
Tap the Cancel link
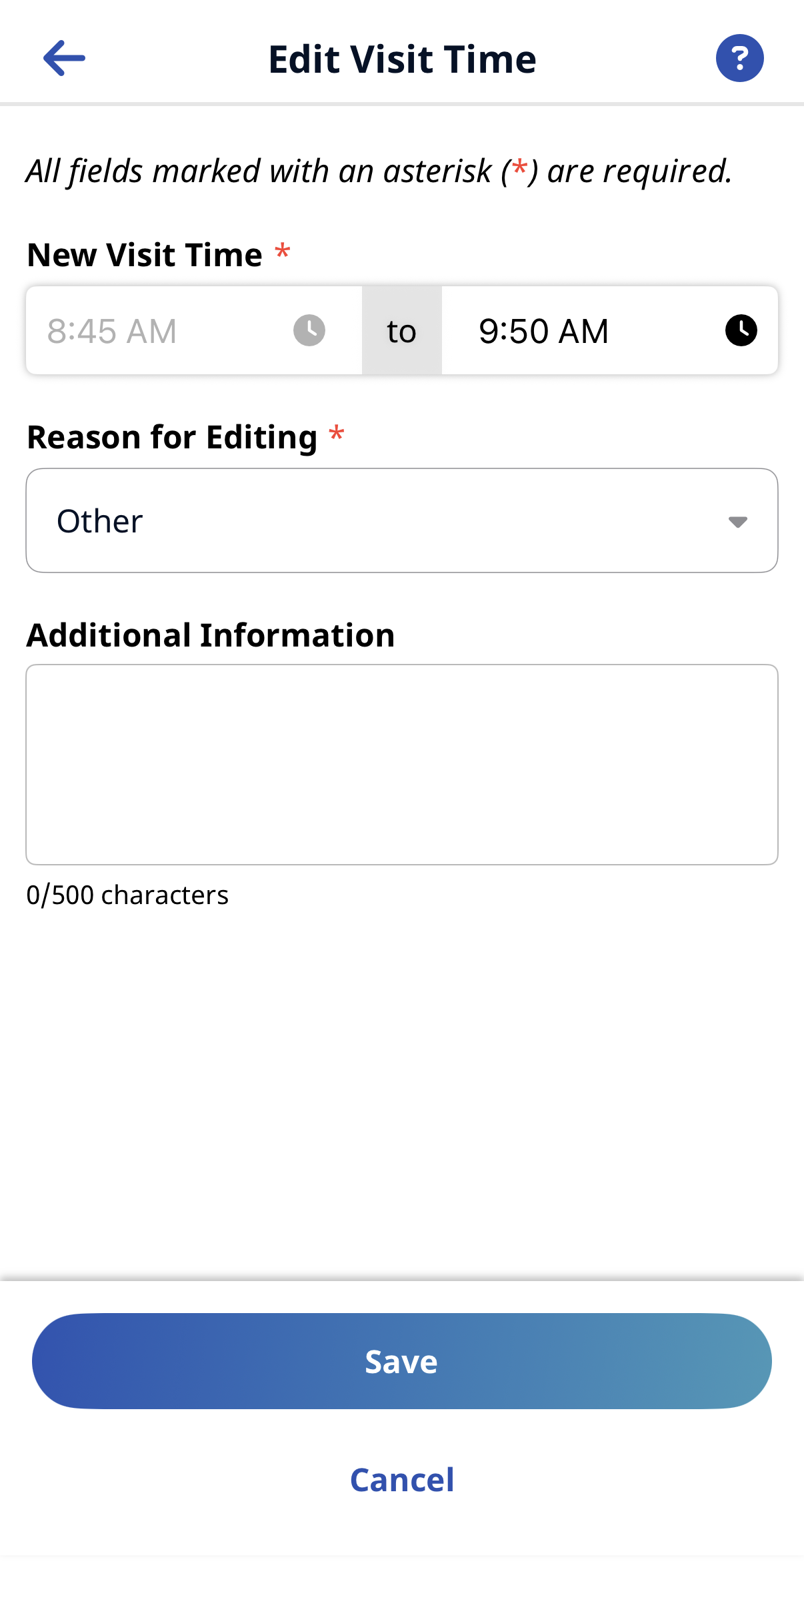click(402, 1479)
